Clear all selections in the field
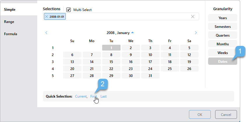Viewport: 246px width, 122px height. [x=192, y=17]
